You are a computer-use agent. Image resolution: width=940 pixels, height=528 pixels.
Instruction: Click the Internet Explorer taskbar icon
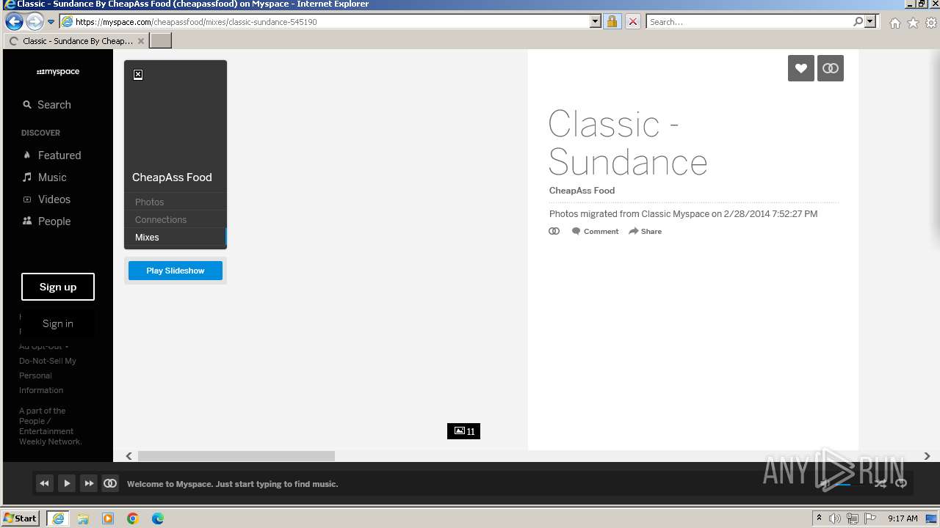click(x=58, y=518)
